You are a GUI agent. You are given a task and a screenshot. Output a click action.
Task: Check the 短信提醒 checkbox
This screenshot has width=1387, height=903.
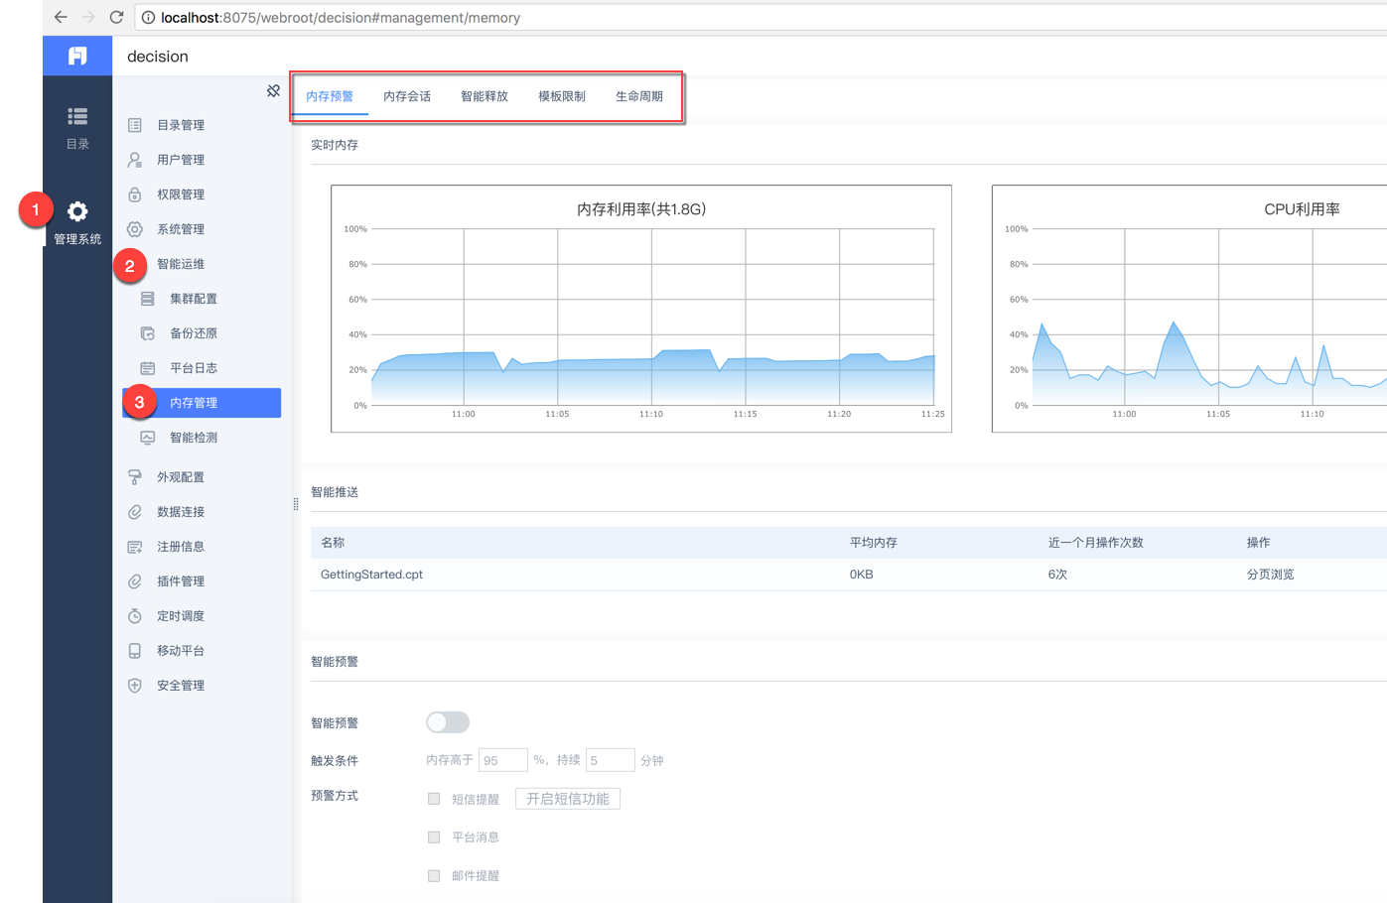(434, 799)
